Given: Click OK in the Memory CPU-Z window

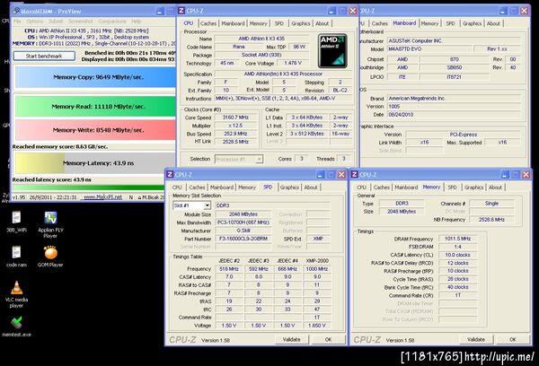Looking at the screenshot, I should (513, 339).
